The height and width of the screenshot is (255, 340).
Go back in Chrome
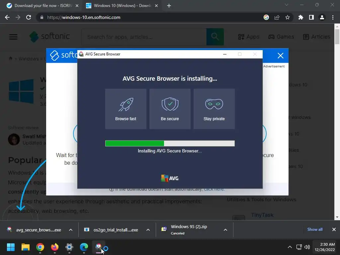(x=7, y=17)
